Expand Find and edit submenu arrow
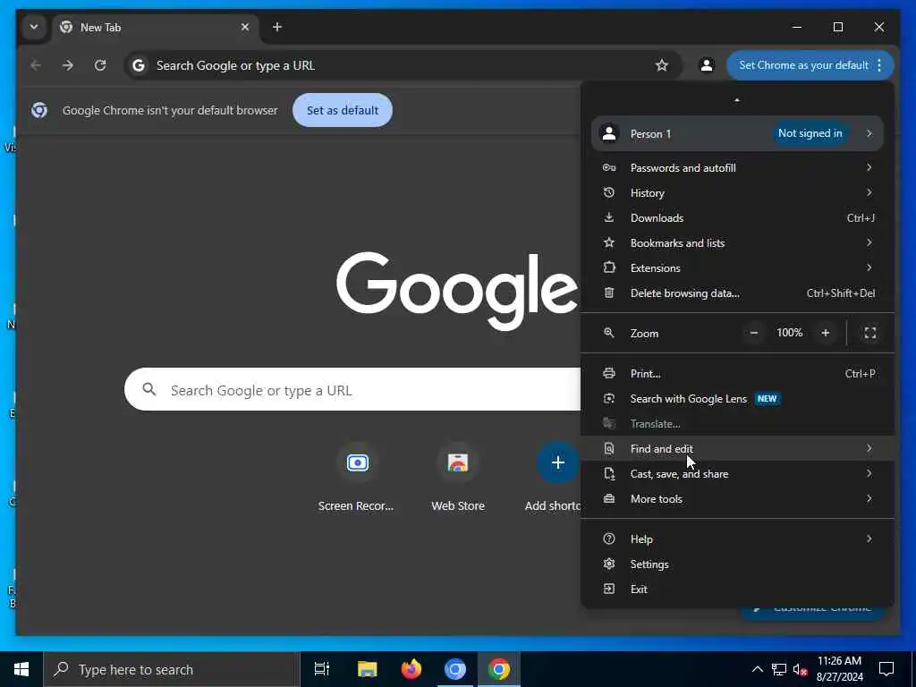Screen dimensions: 916x687 pyautogui.click(x=869, y=448)
